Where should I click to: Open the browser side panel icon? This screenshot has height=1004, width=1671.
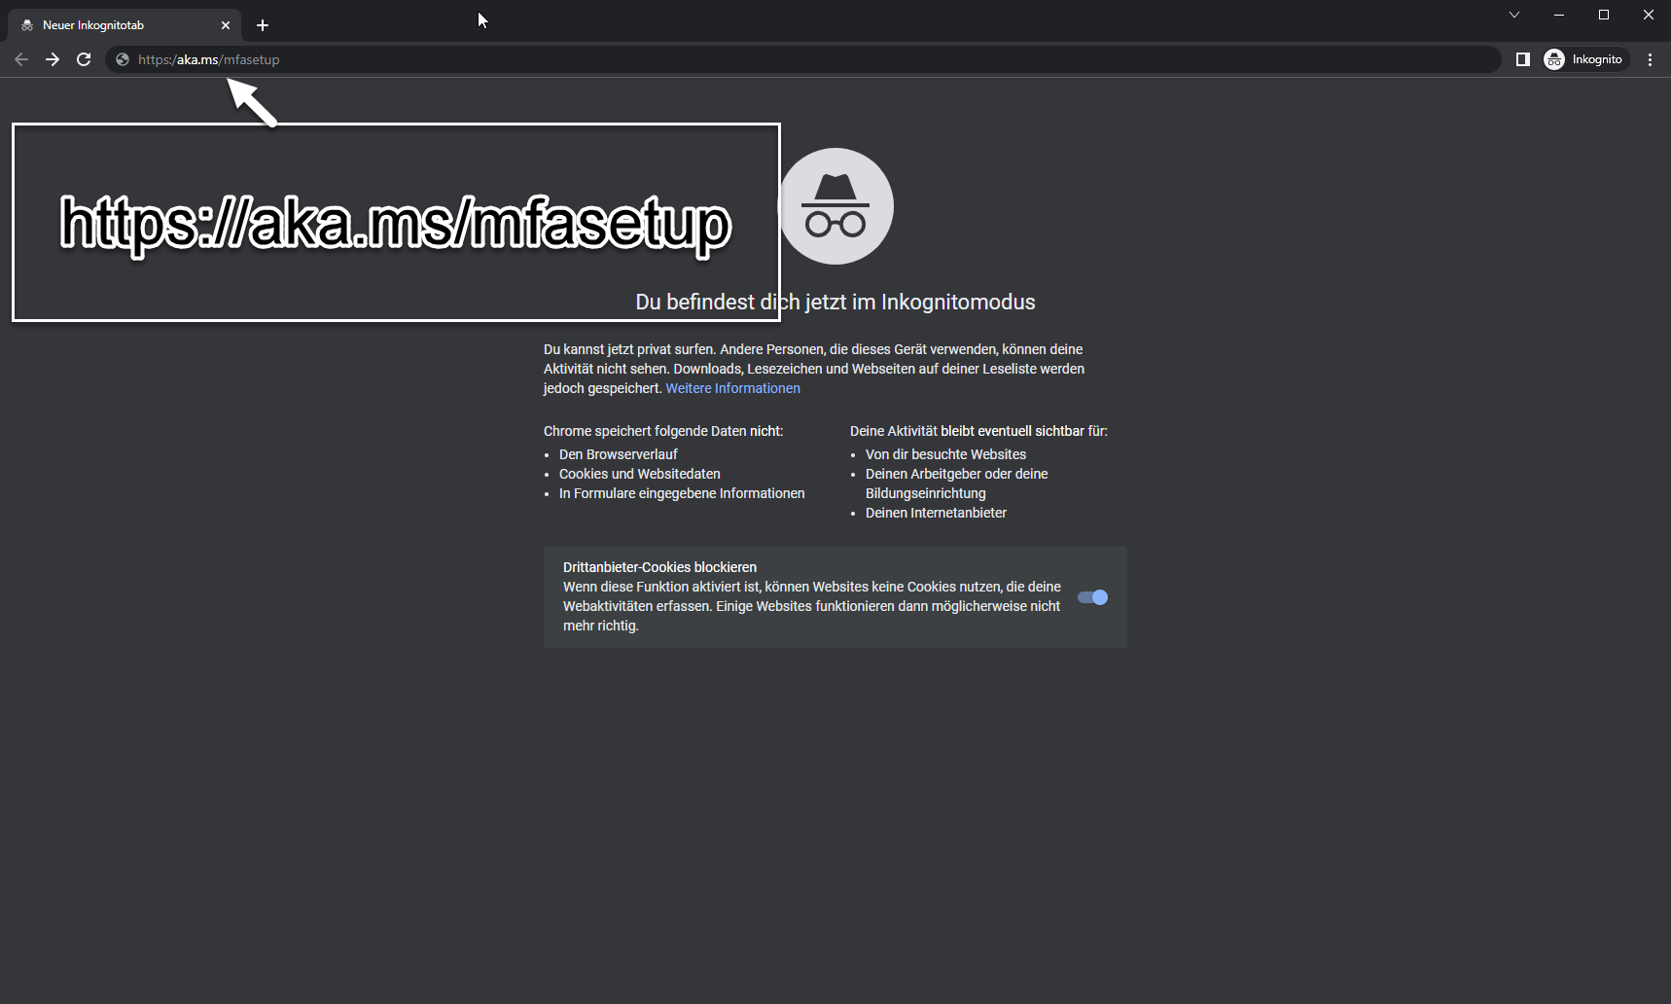[1523, 59]
